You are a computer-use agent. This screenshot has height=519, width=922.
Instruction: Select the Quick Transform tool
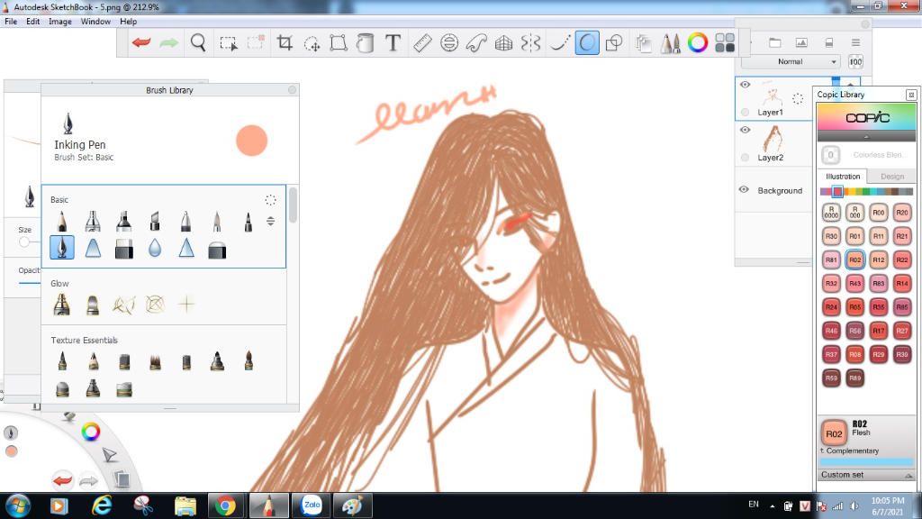point(312,43)
